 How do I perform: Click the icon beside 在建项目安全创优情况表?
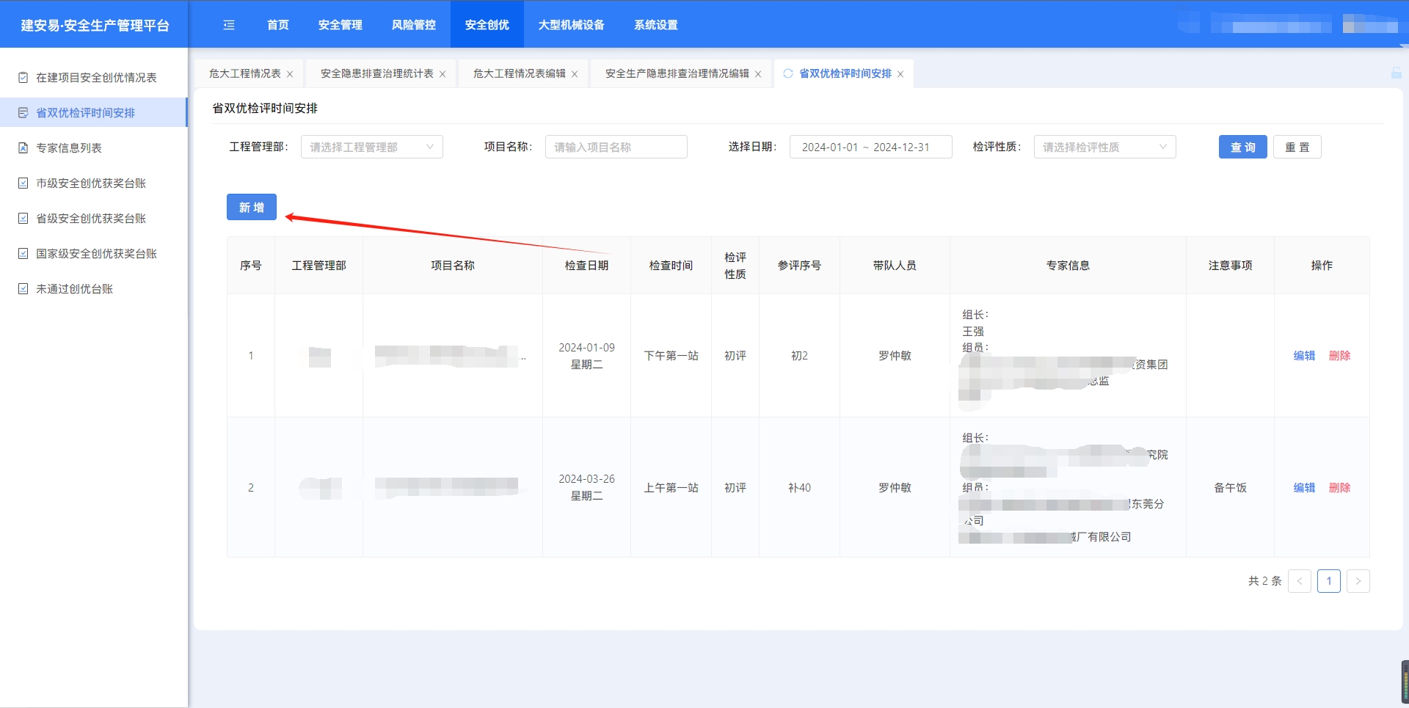[23, 78]
